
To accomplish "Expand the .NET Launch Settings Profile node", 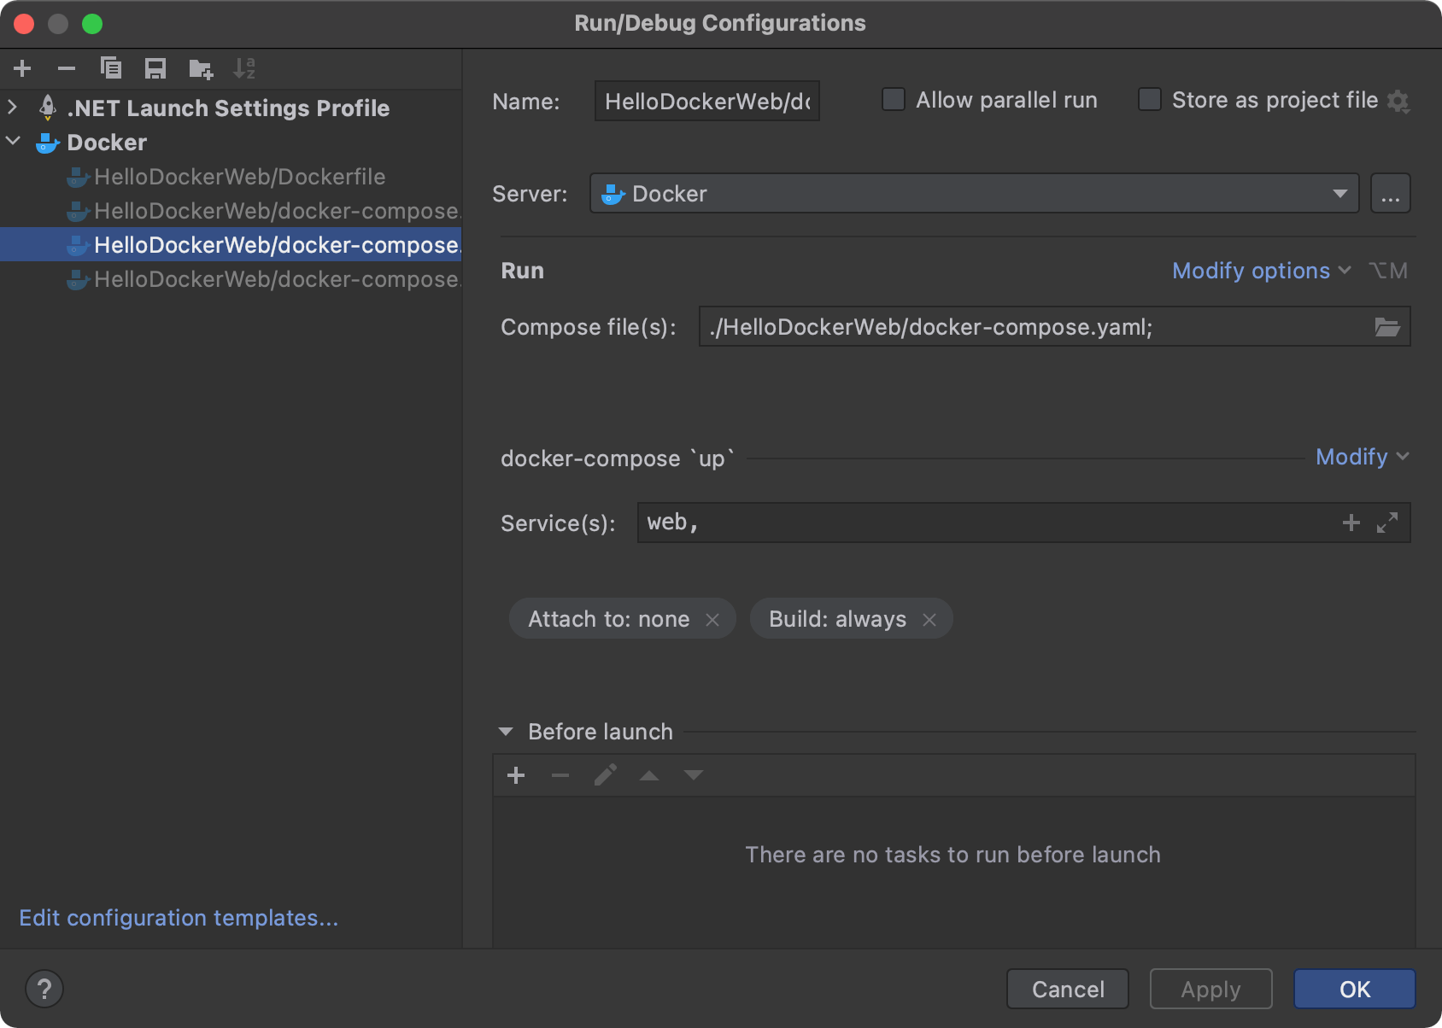I will pos(13,108).
